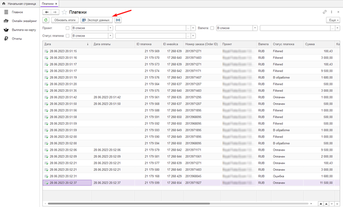This screenshot has height=207, width=343.
Task: Navigate forward with right arrow
Action: coord(55,13)
